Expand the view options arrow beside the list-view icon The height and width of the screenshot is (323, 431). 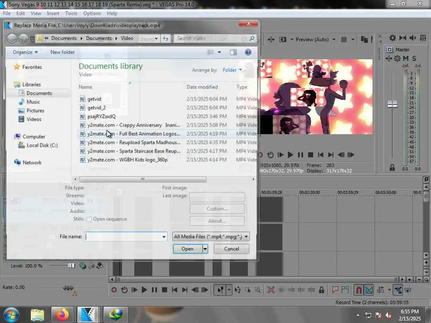tap(219, 52)
